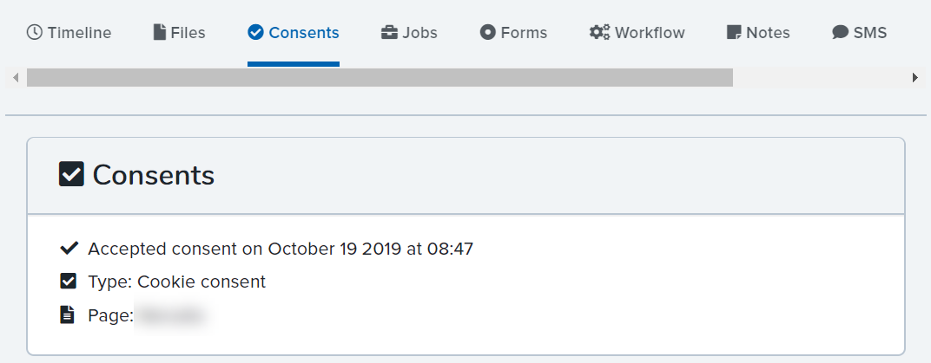Select the blurred Page link value
931x363 pixels.
pos(172,315)
